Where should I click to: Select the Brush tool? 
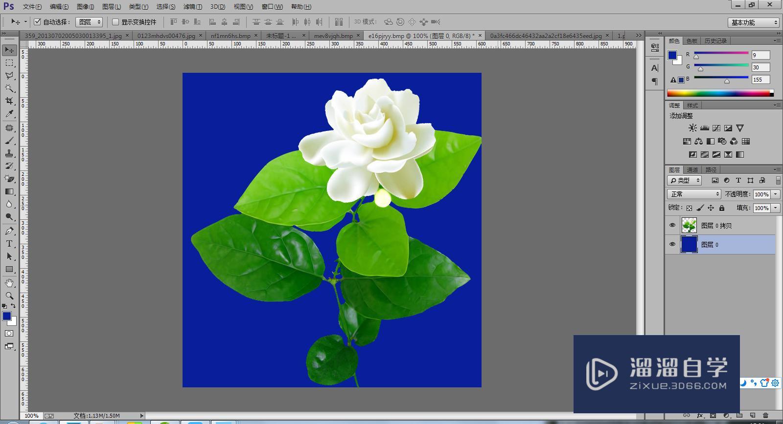(9, 141)
